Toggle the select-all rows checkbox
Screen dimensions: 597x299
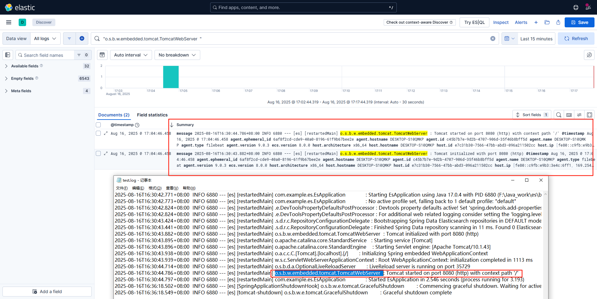(98, 125)
